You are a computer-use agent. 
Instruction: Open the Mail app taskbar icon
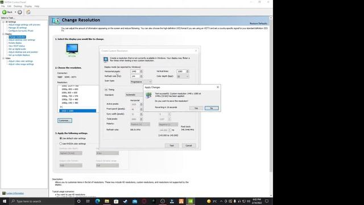point(135,201)
